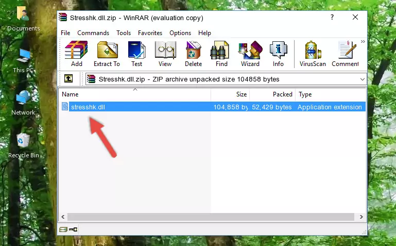Open the Favorites menu
This screenshot has width=396, height=246.
point(150,33)
